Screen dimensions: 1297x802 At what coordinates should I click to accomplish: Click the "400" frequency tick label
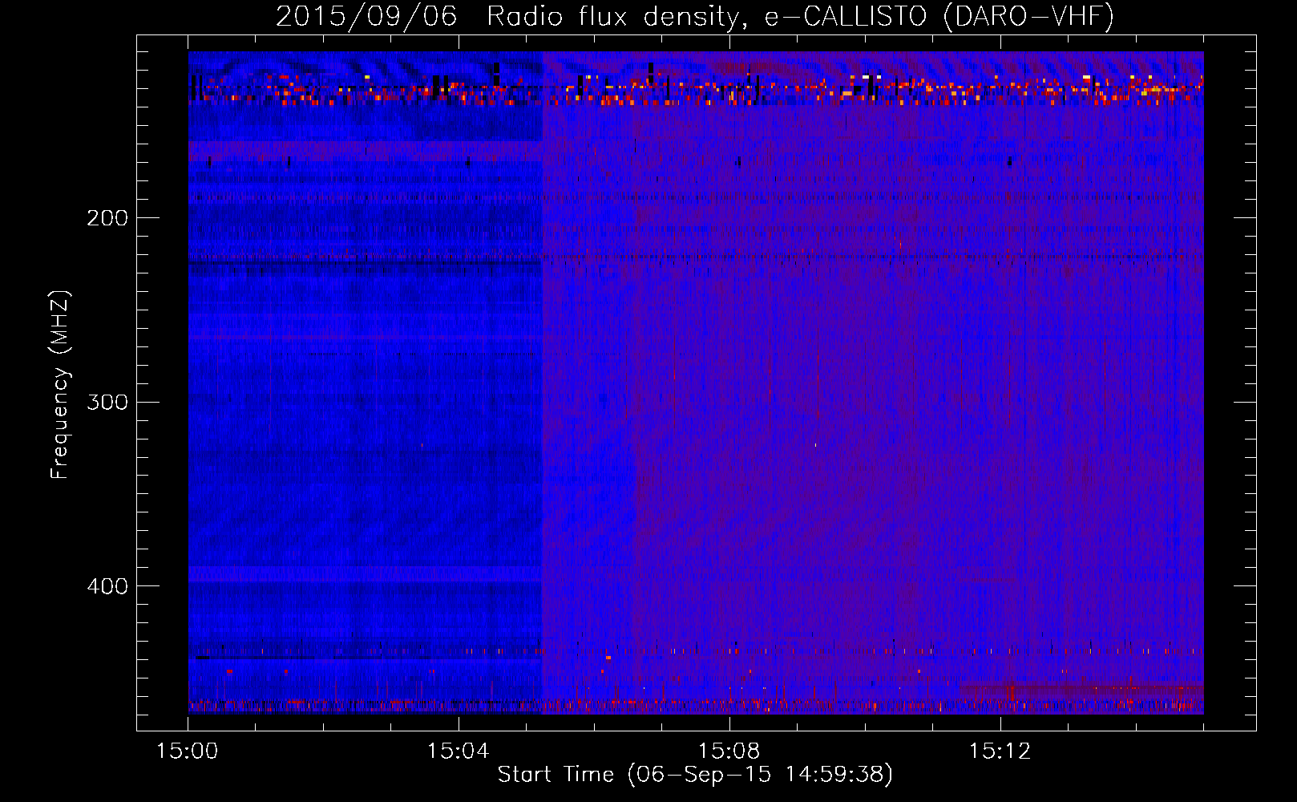point(107,586)
